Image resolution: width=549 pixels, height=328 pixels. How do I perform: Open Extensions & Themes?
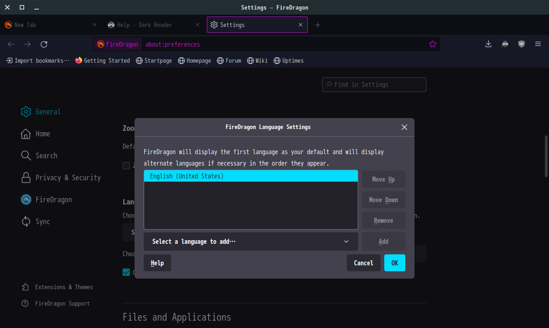point(57,287)
